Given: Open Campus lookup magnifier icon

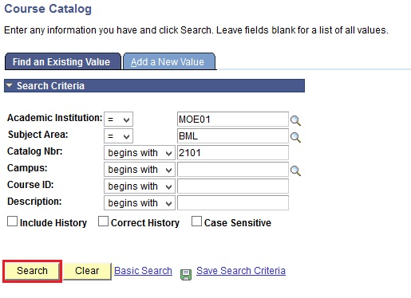Looking at the screenshot, I should pos(295,171).
